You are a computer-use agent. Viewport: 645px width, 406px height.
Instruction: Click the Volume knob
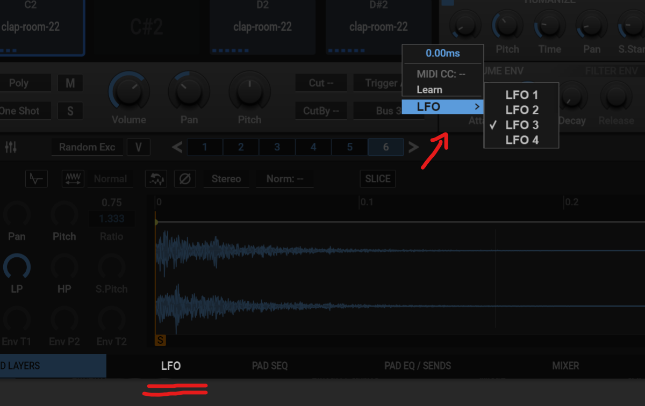pyautogui.click(x=128, y=91)
